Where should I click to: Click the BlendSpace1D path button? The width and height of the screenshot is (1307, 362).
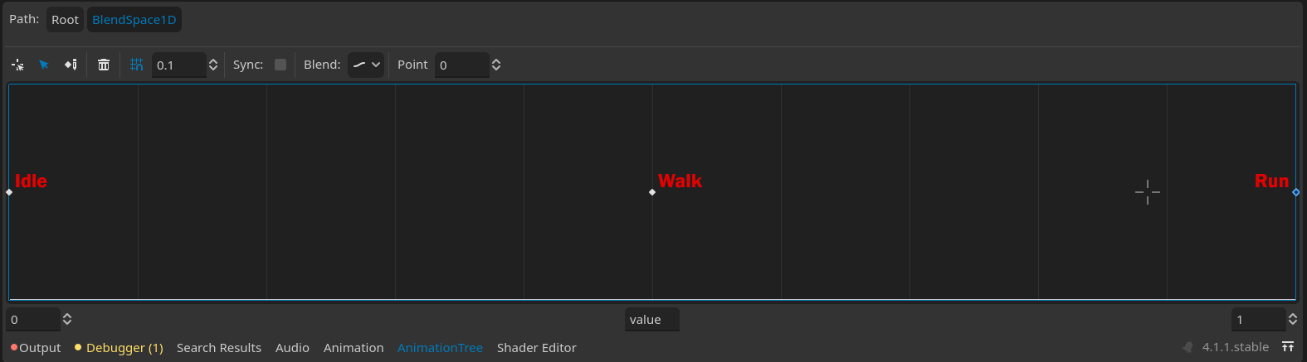tap(134, 20)
